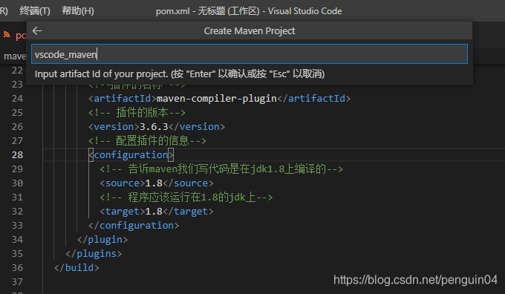Click the back arrow in Create Maven Project

pyautogui.click(x=37, y=31)
